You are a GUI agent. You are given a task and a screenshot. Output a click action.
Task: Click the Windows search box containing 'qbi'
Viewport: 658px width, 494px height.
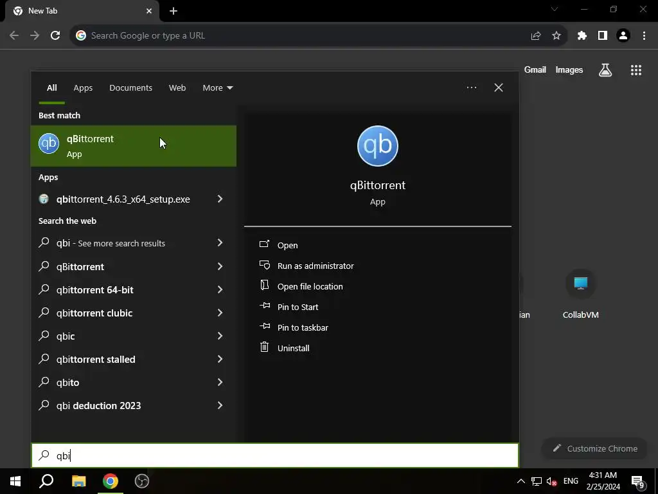point(275,455)
